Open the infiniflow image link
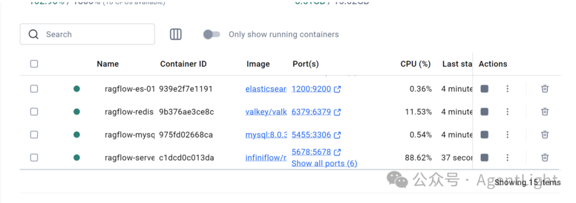This screenshot has height=203, width=576. click(266, 158)
